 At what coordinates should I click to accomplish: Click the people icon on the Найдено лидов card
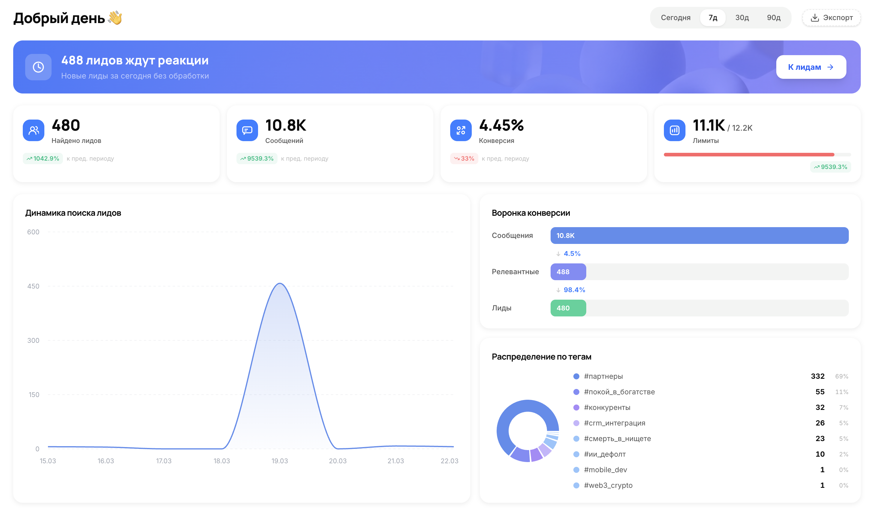coord(34,130)
